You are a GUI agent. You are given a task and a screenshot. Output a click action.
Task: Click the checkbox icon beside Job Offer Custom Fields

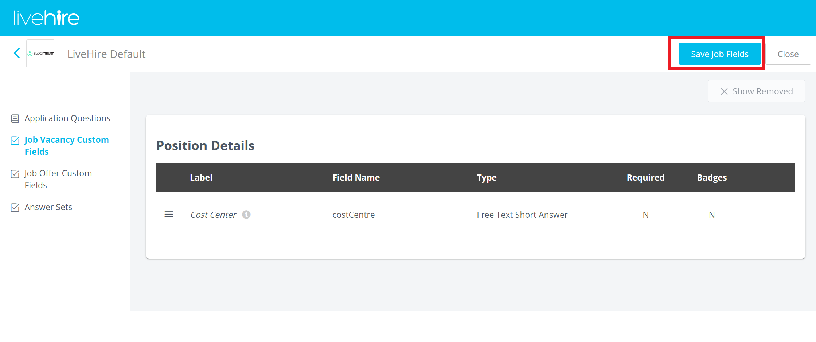(x=15, y=174)
